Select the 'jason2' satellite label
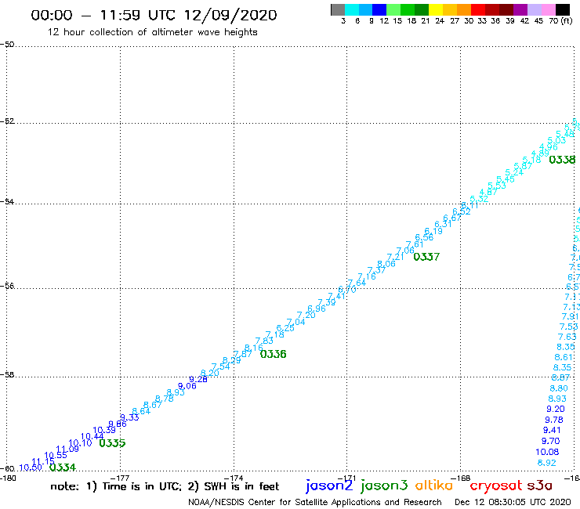 click(x=329, y=486)
